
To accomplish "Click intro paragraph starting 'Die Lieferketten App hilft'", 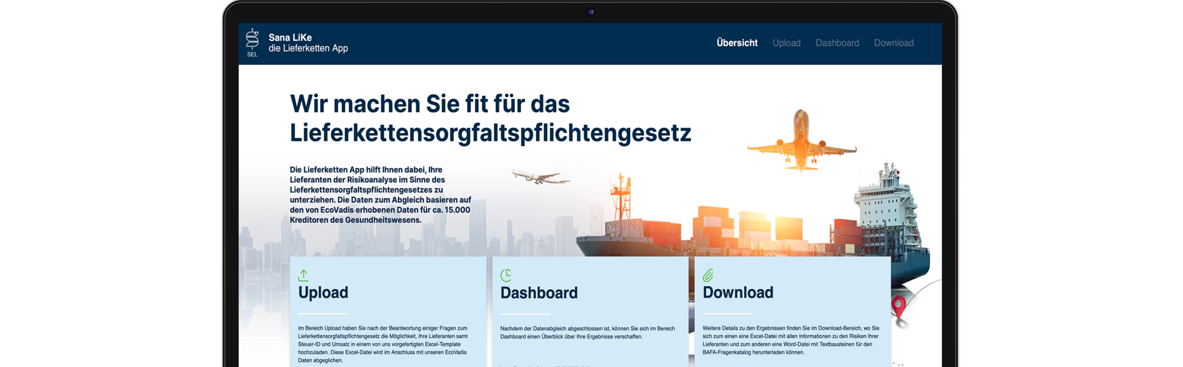I will 380,195.
